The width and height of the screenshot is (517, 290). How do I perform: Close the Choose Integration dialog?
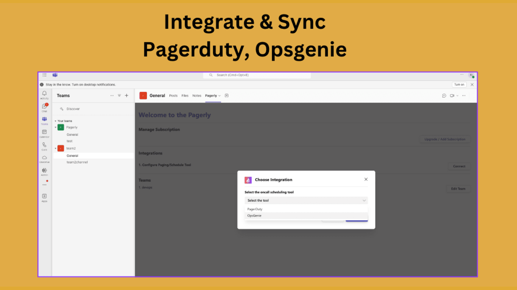[366, 179]
